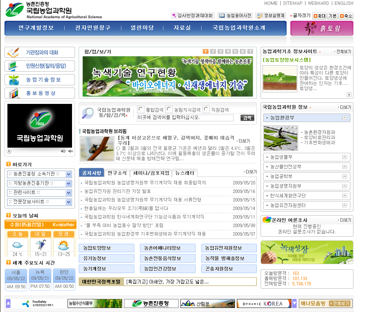
Task: Click the play button on video player
Action: (9, 151)
